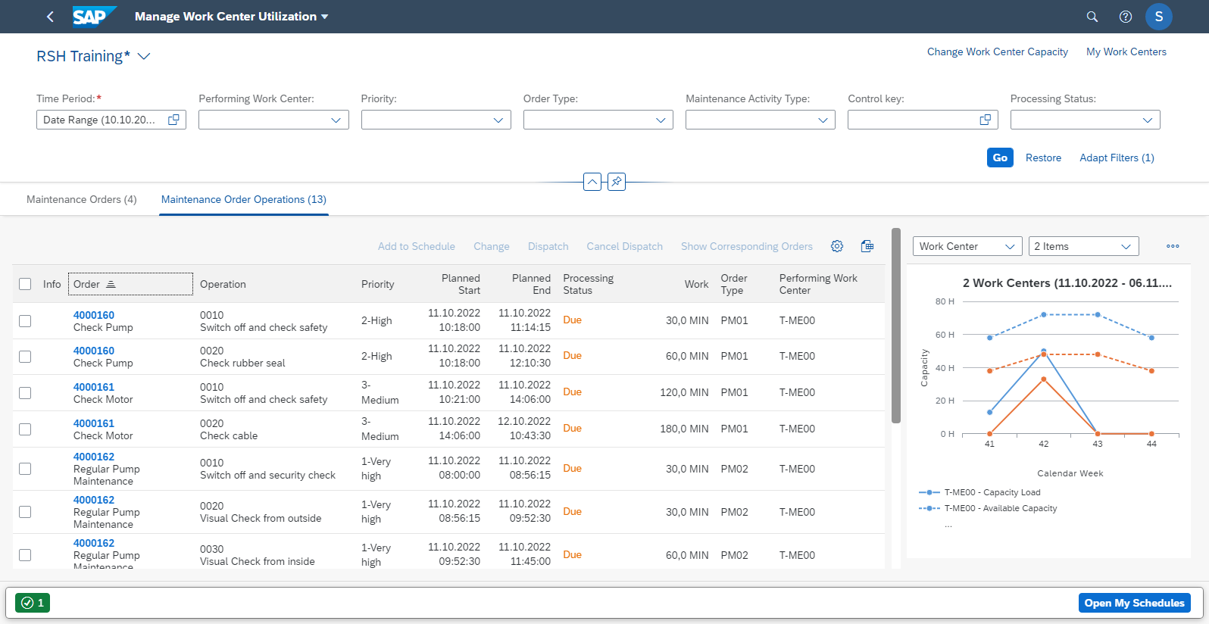
Task: Open Time Period value help icon
Action: point(173,120)
